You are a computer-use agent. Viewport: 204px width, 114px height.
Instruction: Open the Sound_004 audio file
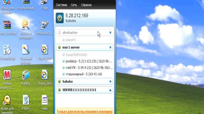pos(45,78)
